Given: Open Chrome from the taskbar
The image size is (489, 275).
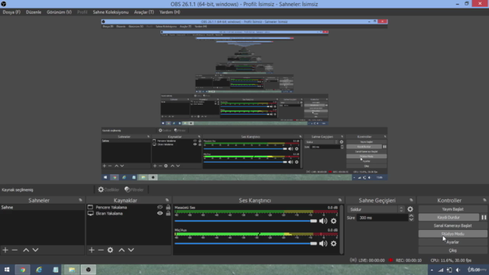Looking at the screenshot, I should pos(22,270).
